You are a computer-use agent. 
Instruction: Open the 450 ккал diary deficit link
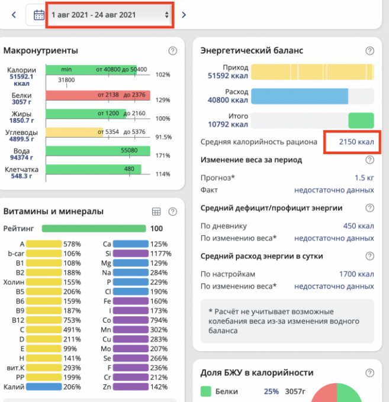click(x=358, y=226)
